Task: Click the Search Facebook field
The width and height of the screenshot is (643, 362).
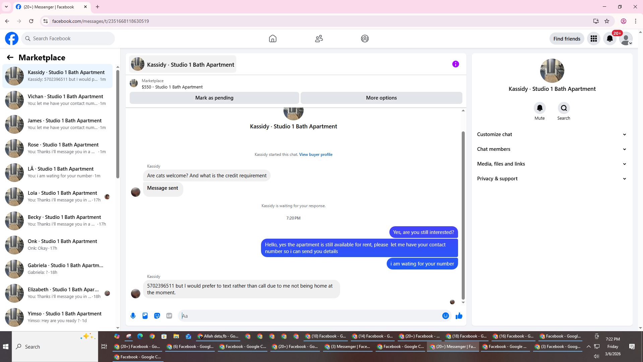Action: pyautogui.click(x=68, y=39)
